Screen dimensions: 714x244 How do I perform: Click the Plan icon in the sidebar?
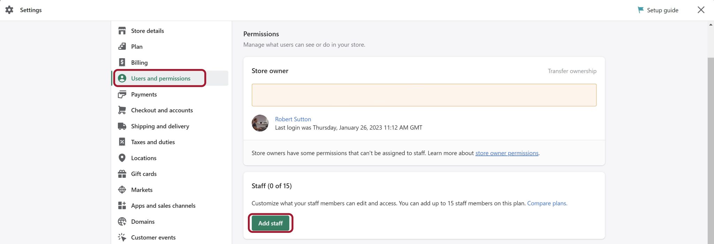pos(122,46)
